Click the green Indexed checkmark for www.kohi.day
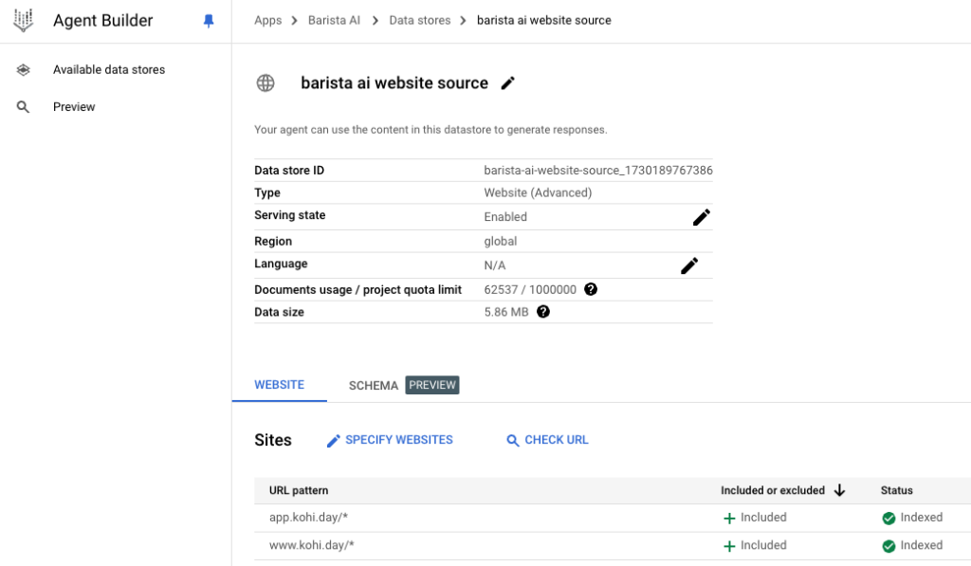The height and width of the screenshot is (566, 971). tap(889, 546)
